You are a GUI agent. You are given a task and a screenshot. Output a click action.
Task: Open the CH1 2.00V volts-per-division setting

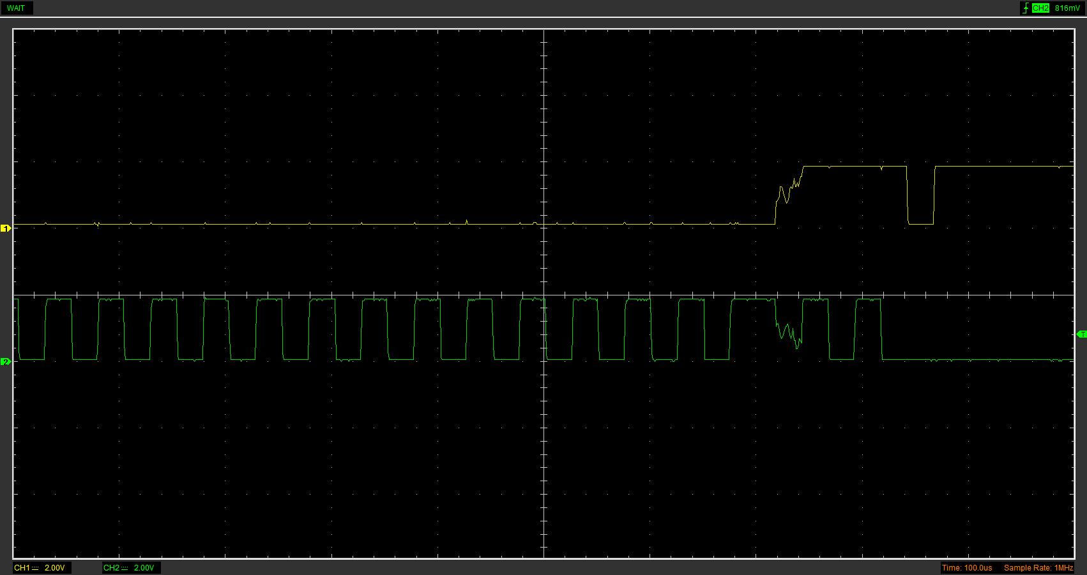[54, 567]
